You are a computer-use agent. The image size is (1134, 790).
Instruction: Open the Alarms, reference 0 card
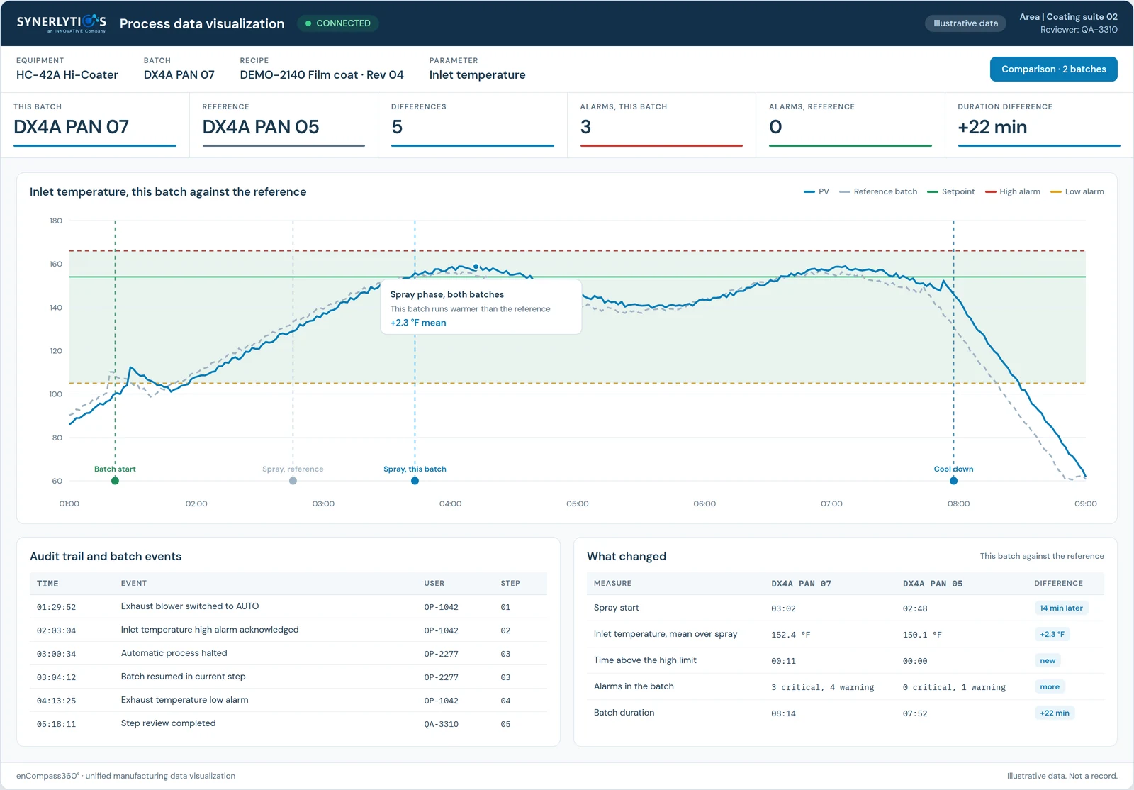[850, 125]
